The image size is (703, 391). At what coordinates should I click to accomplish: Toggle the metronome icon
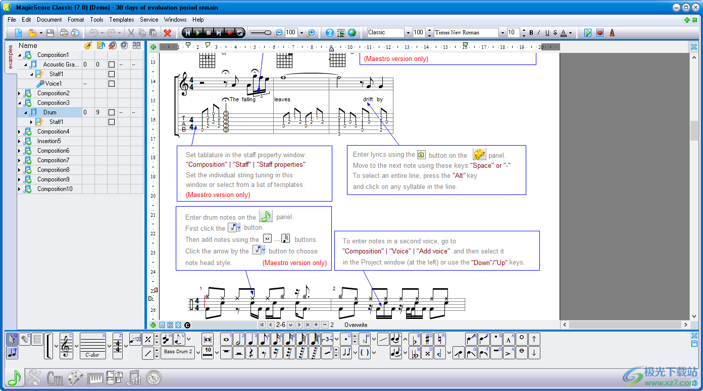(x=612, y=33)
